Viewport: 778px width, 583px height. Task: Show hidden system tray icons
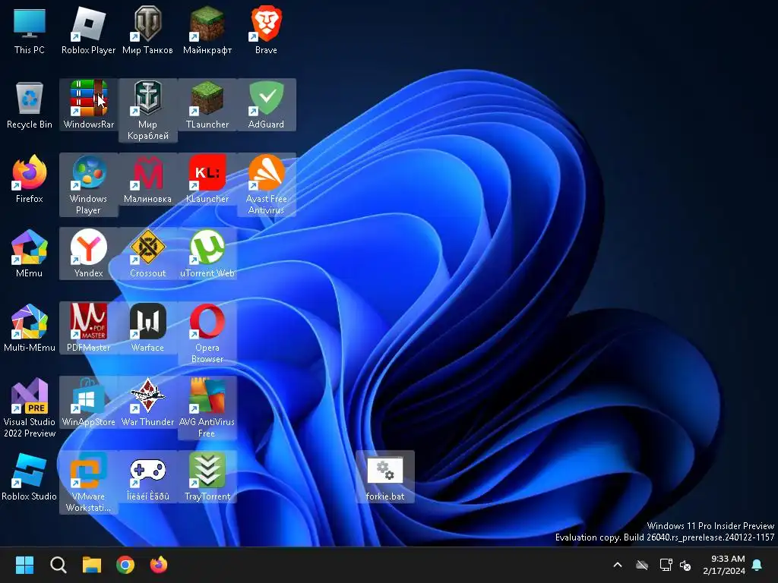point(618,565)
